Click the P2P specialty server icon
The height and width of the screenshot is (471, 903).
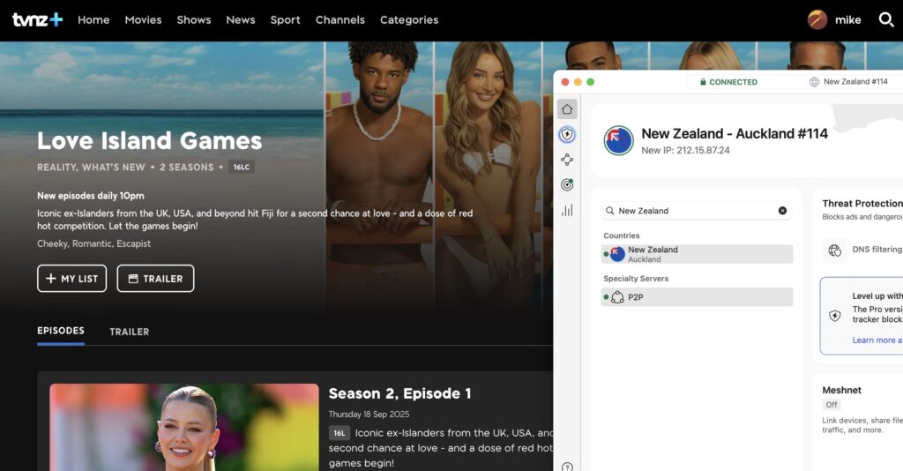(x=617, y=297)
